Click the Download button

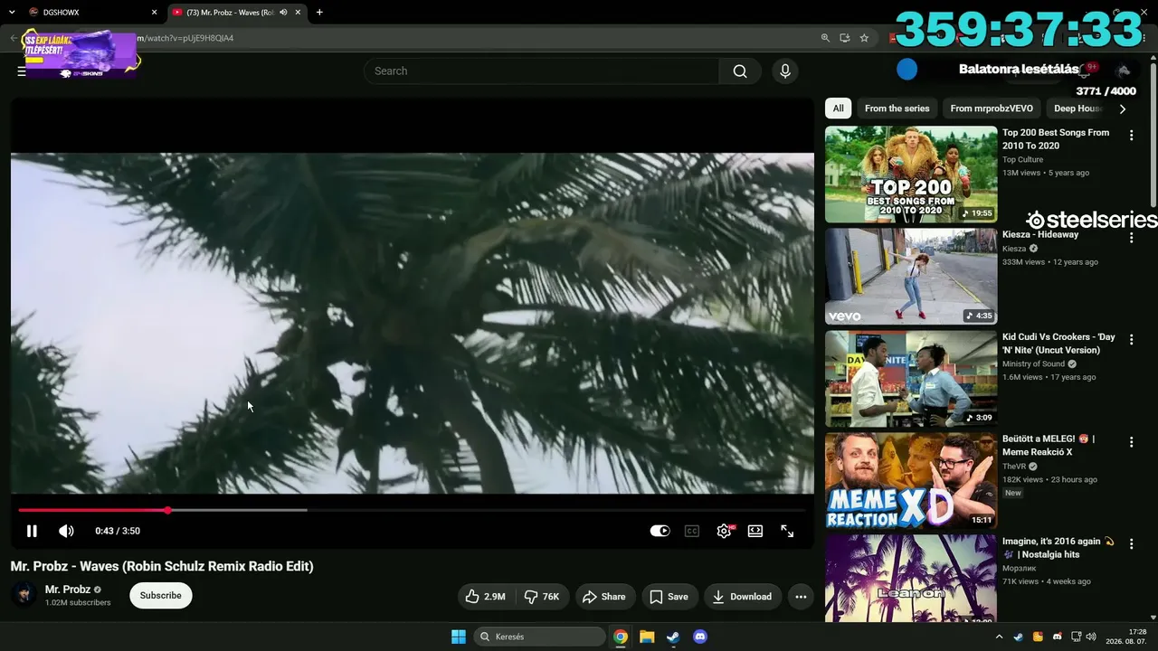(x=743, y=597)
